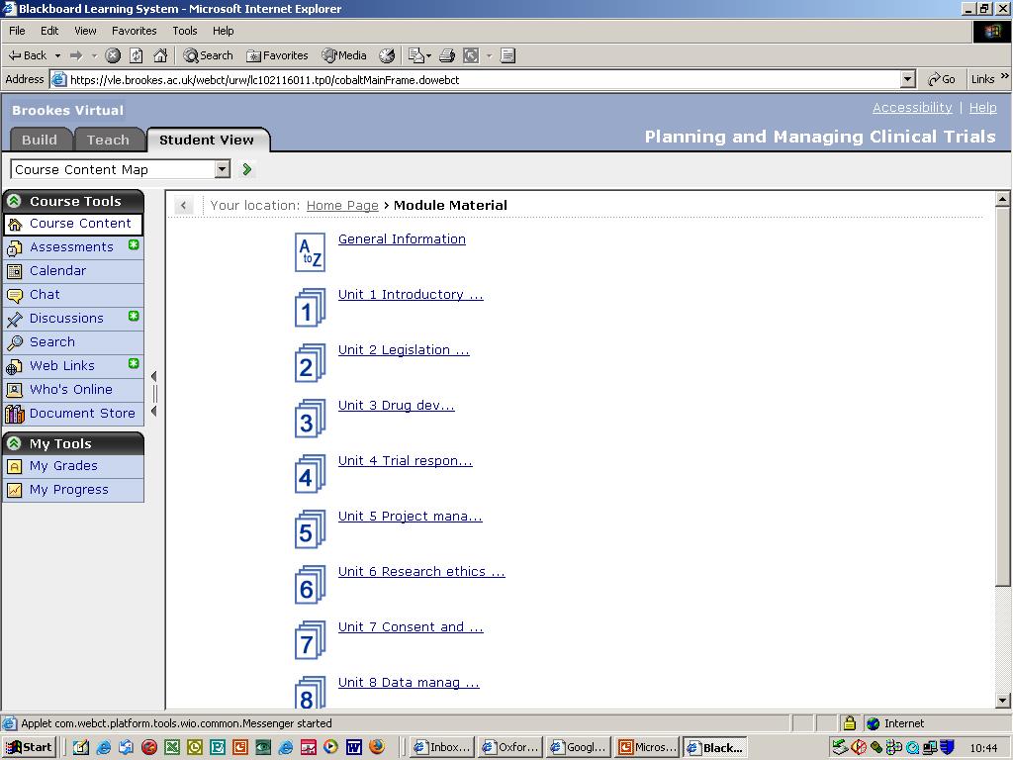Switch to the Inbox taskbar window
Viewport: 1013px width, 760px height.
coord(442,747)
